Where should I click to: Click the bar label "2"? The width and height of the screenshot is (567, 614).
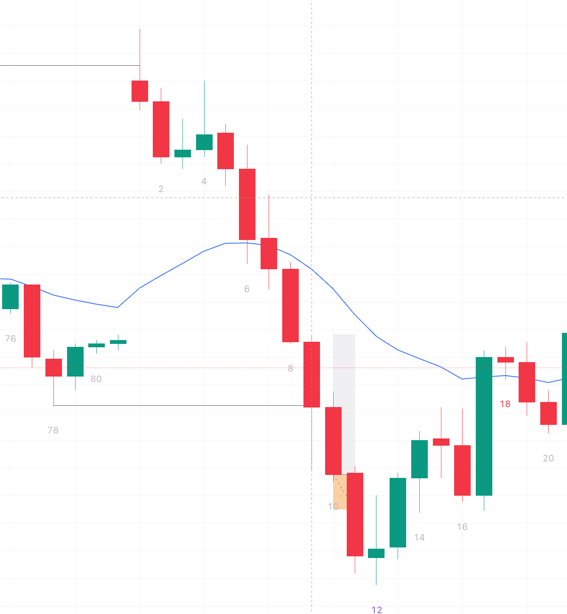tap(161, 189)
